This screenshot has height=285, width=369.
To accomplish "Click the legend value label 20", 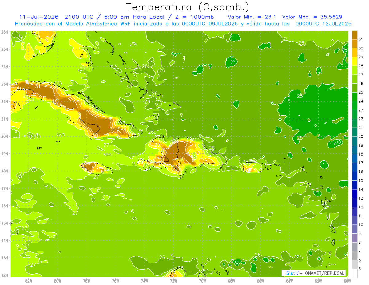I will (361, 136).
